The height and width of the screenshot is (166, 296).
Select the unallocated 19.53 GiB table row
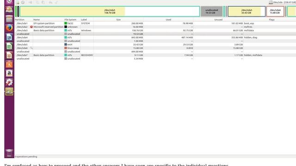click(x=155, y=34)
